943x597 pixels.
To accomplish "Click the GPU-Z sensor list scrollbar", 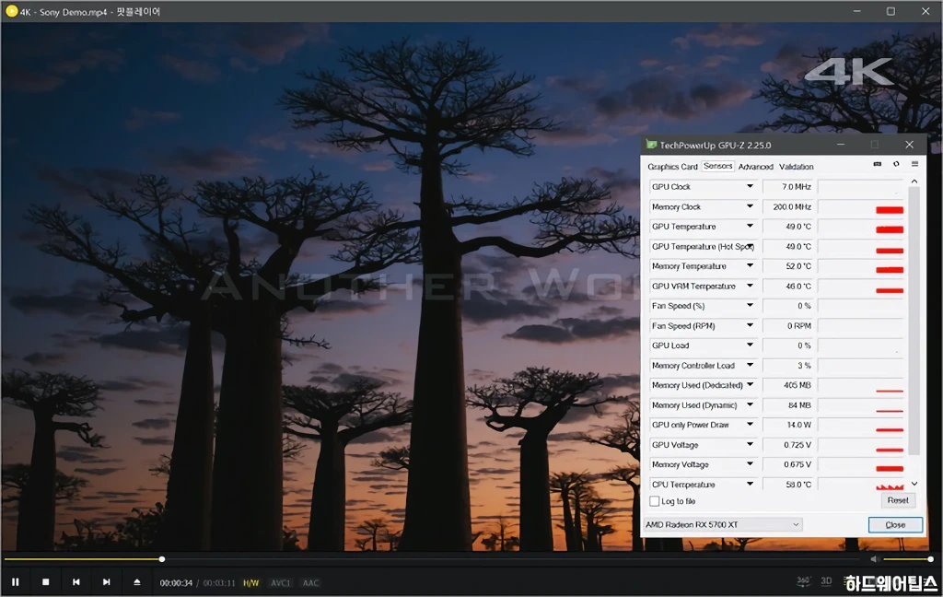I will [914, 321].
